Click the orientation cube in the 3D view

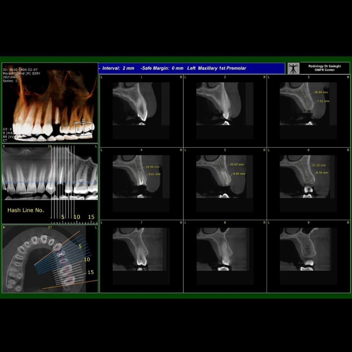coord(83,128)
